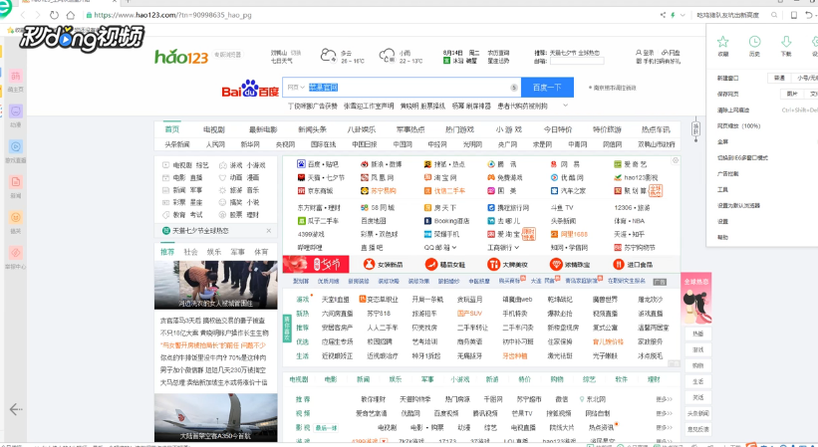Select 全屏 in the browser menu
Screen dimensions: 818x447
pyautogui.click(x=722, y=141)
